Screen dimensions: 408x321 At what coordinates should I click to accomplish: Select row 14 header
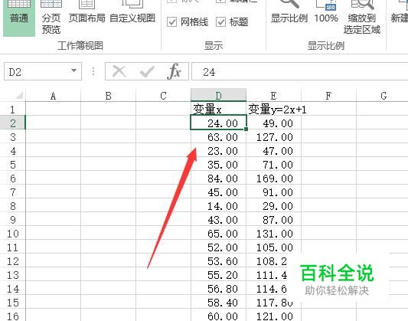pos(12,289)
